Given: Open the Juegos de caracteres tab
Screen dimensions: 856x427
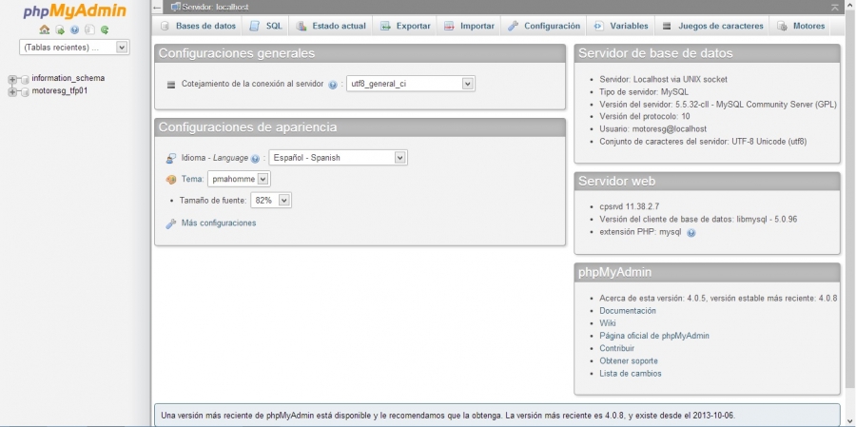Looking at the screenshot, I should [712, 26].
